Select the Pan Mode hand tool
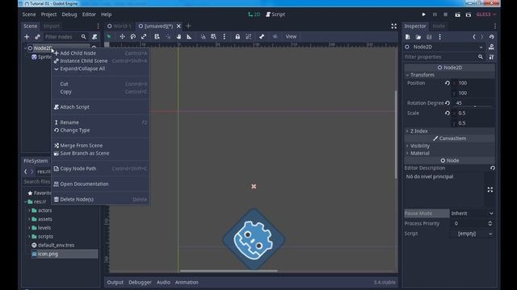 click(179, 36)
